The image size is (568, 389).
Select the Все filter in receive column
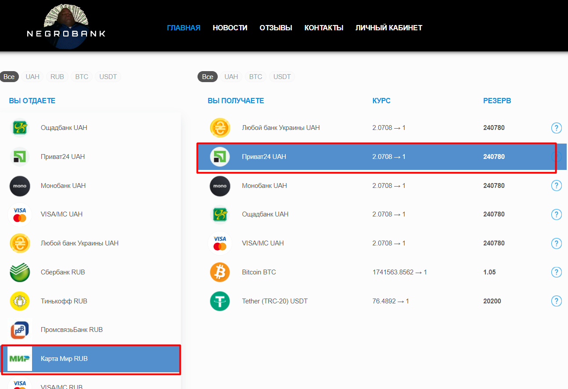tap(208, 77)
